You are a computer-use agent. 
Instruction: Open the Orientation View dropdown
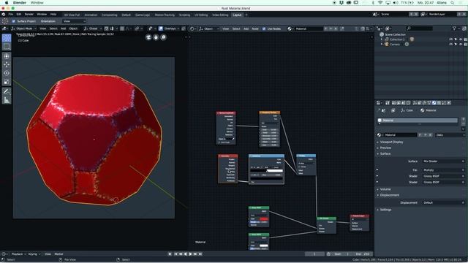(75, 21)
